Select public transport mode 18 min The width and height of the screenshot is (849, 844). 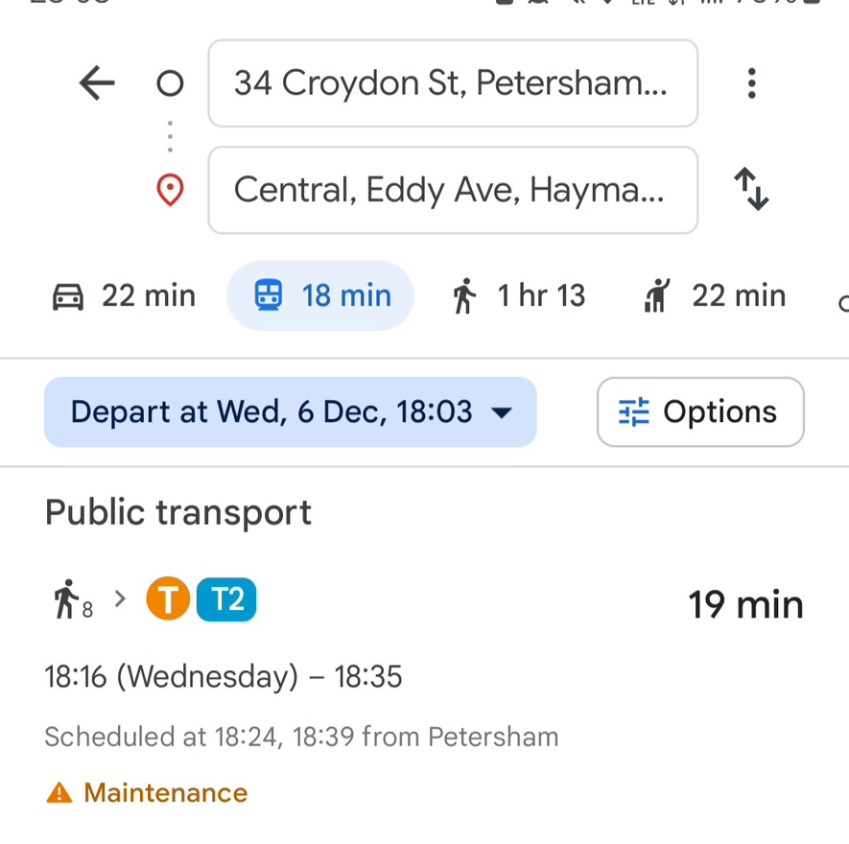320,295
